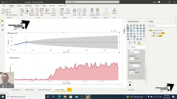Expand the Filters pane
Screen dimensions: 177x99
click(x=124, y=21)
